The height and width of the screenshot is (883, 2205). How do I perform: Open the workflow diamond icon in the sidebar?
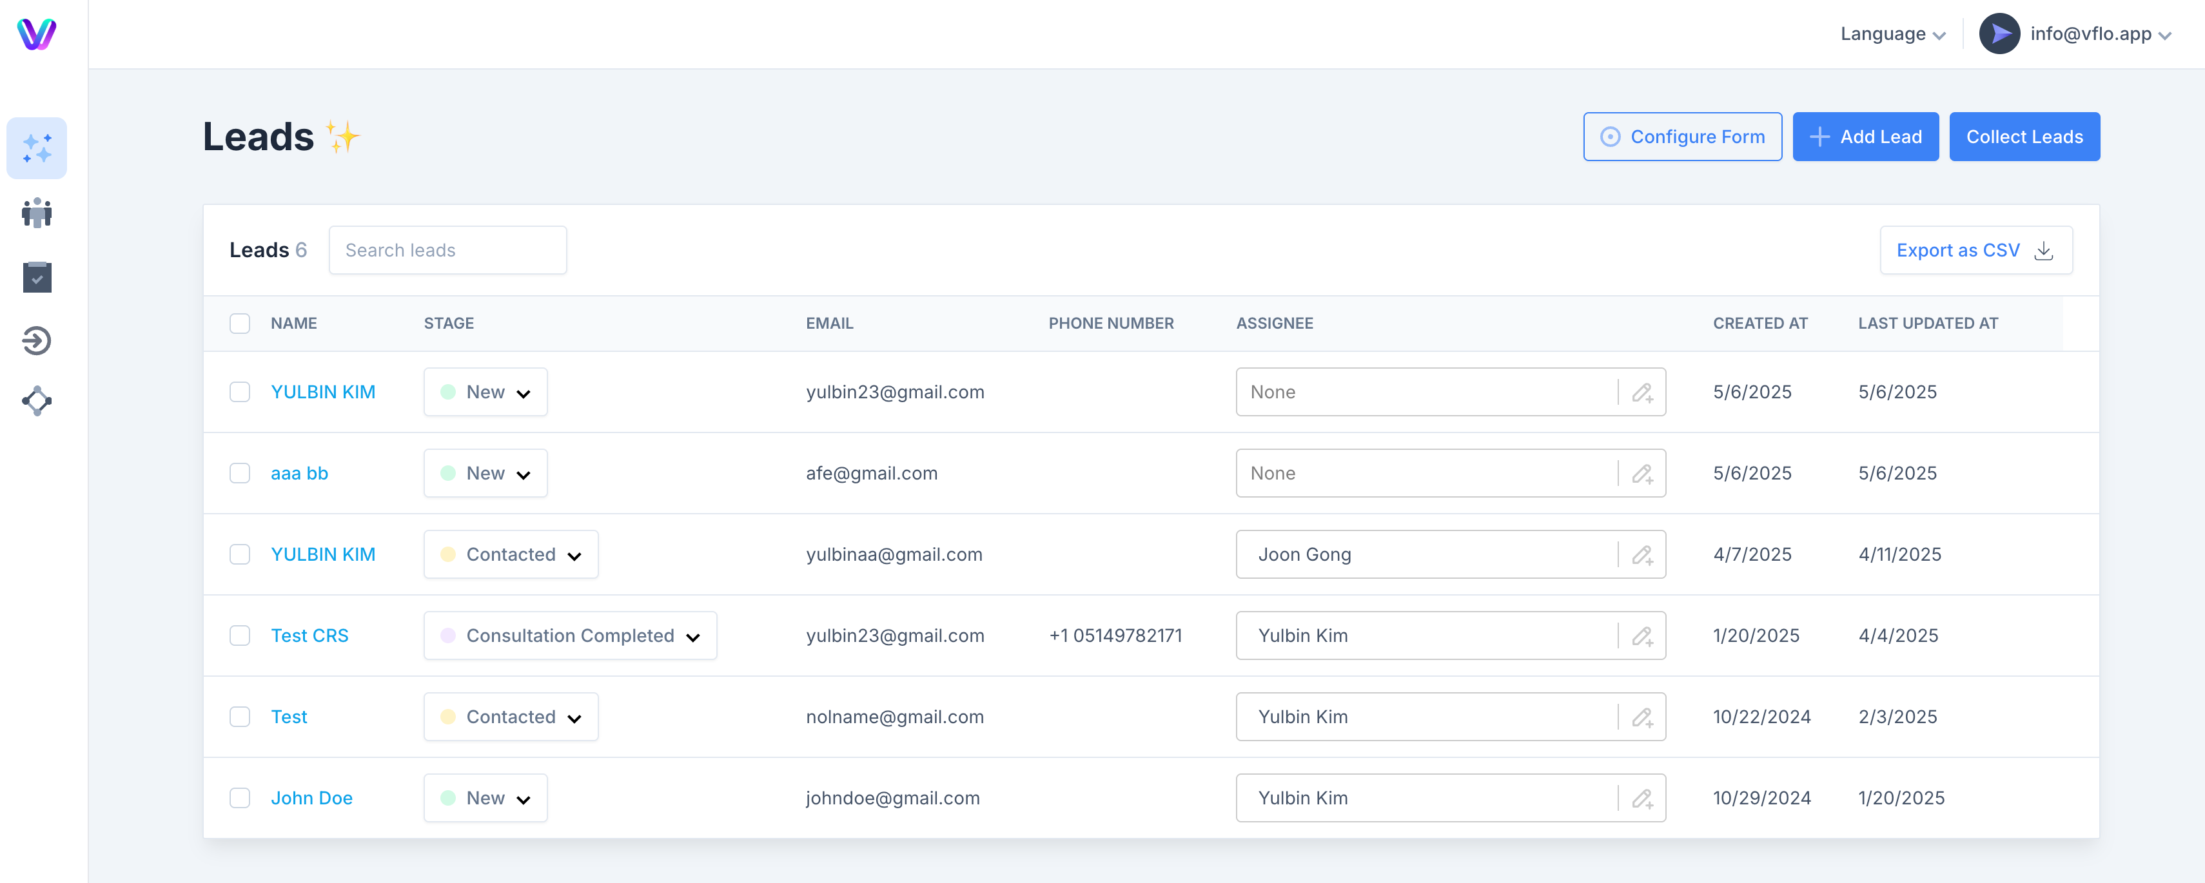(x=37, y=400)
